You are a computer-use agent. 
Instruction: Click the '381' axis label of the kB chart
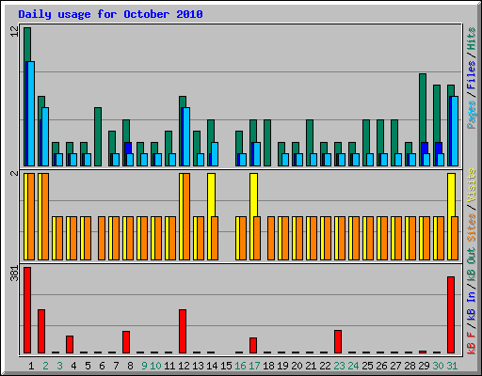point(14,274)
